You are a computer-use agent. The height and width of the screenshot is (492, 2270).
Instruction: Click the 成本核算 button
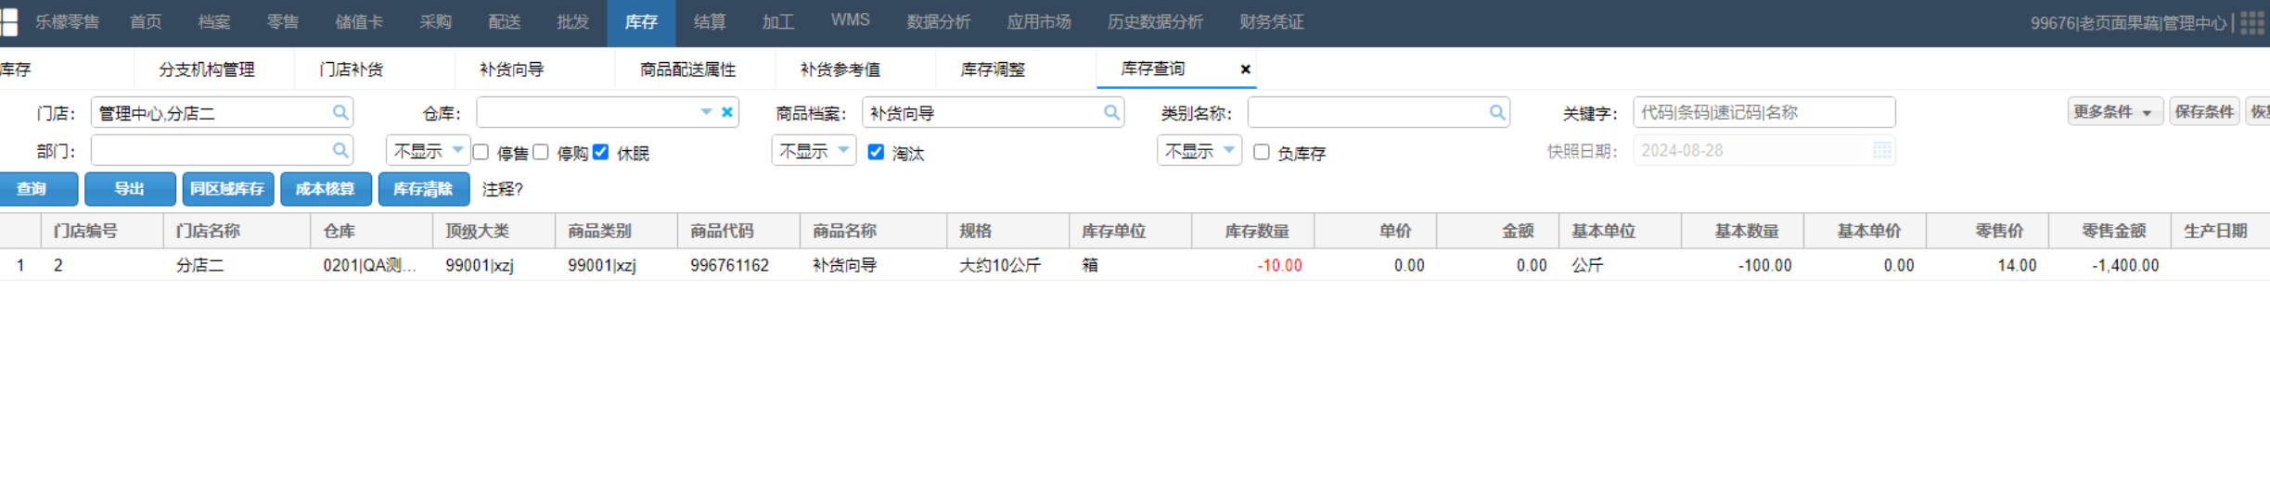(x=326, y=189)
